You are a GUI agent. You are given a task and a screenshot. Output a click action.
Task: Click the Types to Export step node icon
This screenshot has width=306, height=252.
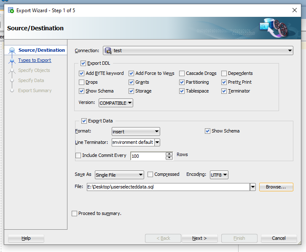point(12,61)
